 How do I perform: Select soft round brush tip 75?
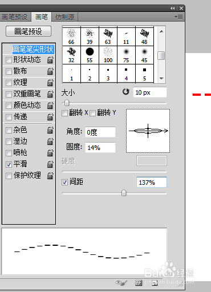pos(126,55)
